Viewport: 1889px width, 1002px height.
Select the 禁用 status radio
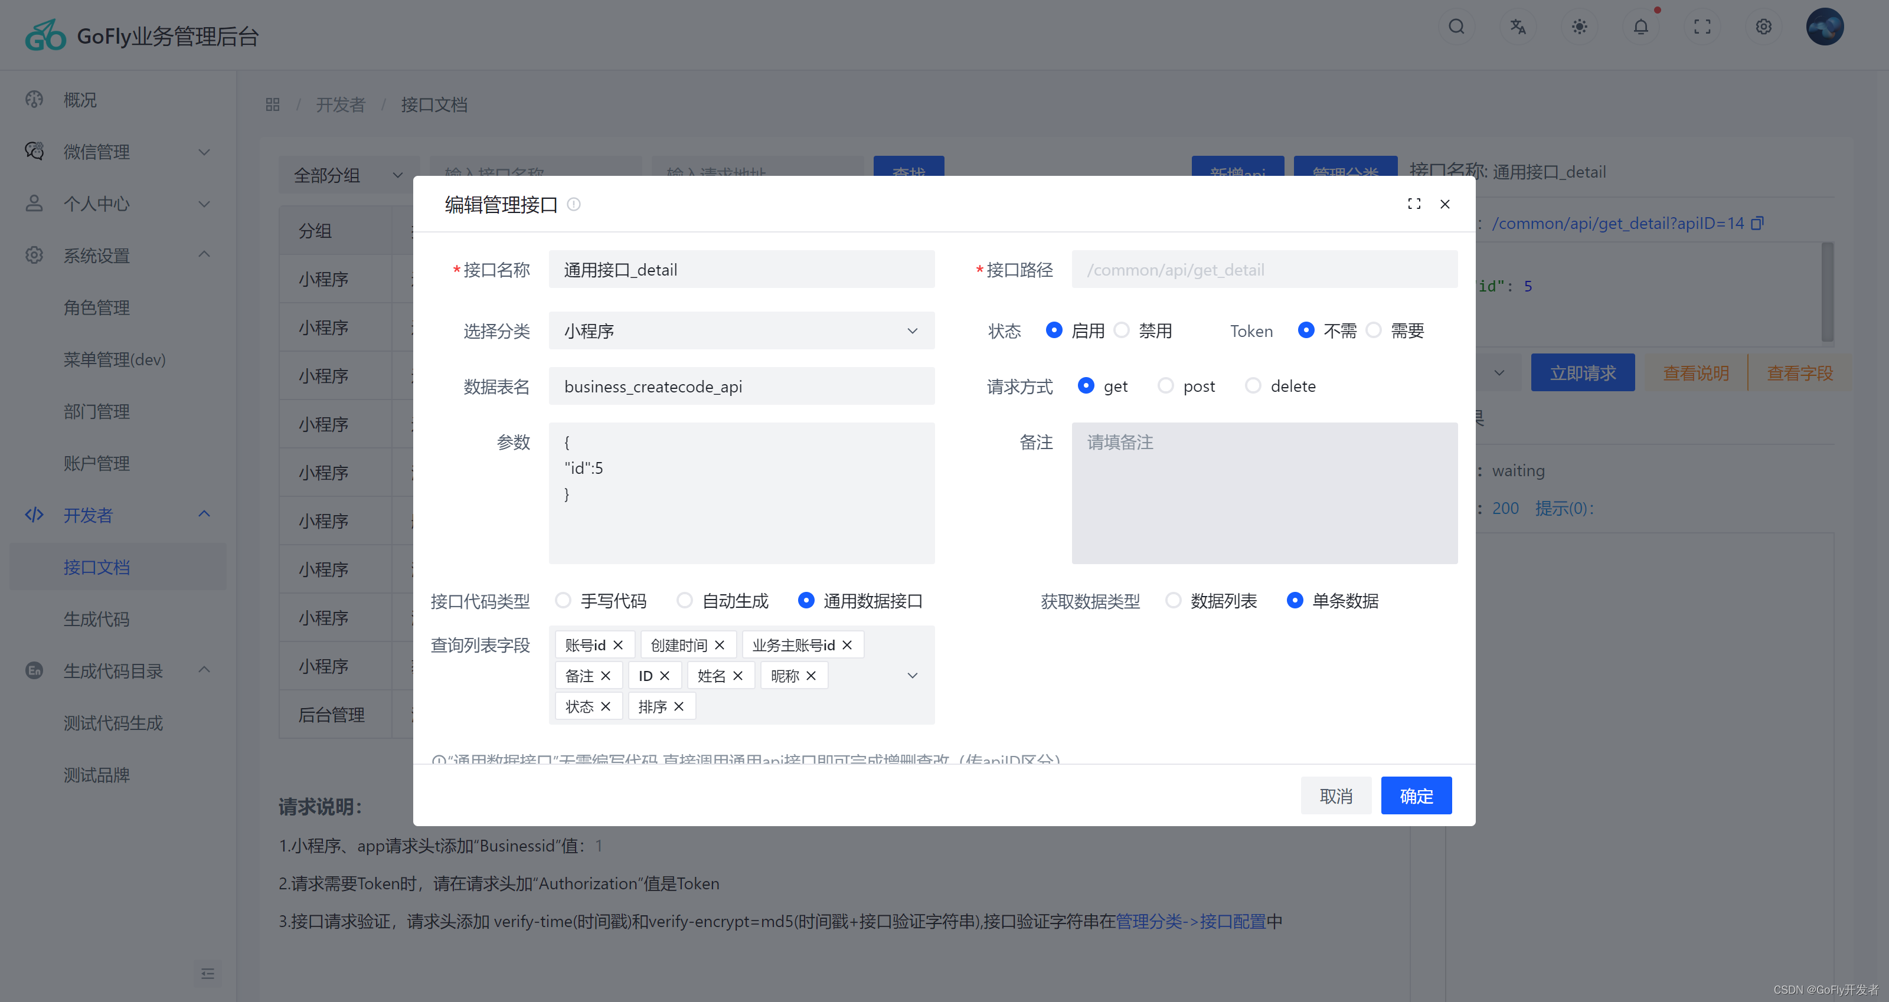click(1121, 330)
